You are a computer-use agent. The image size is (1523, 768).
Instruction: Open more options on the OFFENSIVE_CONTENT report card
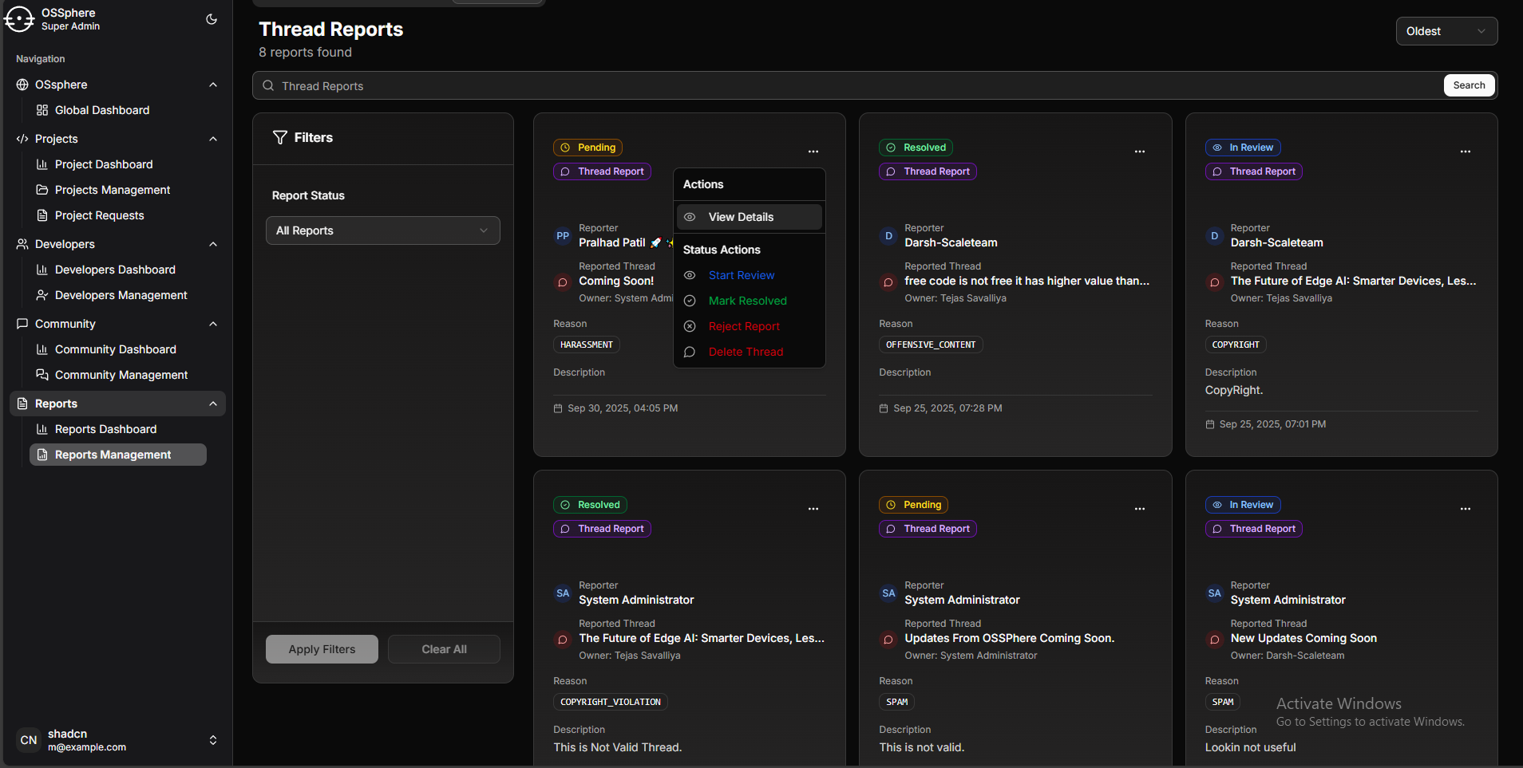pos(1140,152)
